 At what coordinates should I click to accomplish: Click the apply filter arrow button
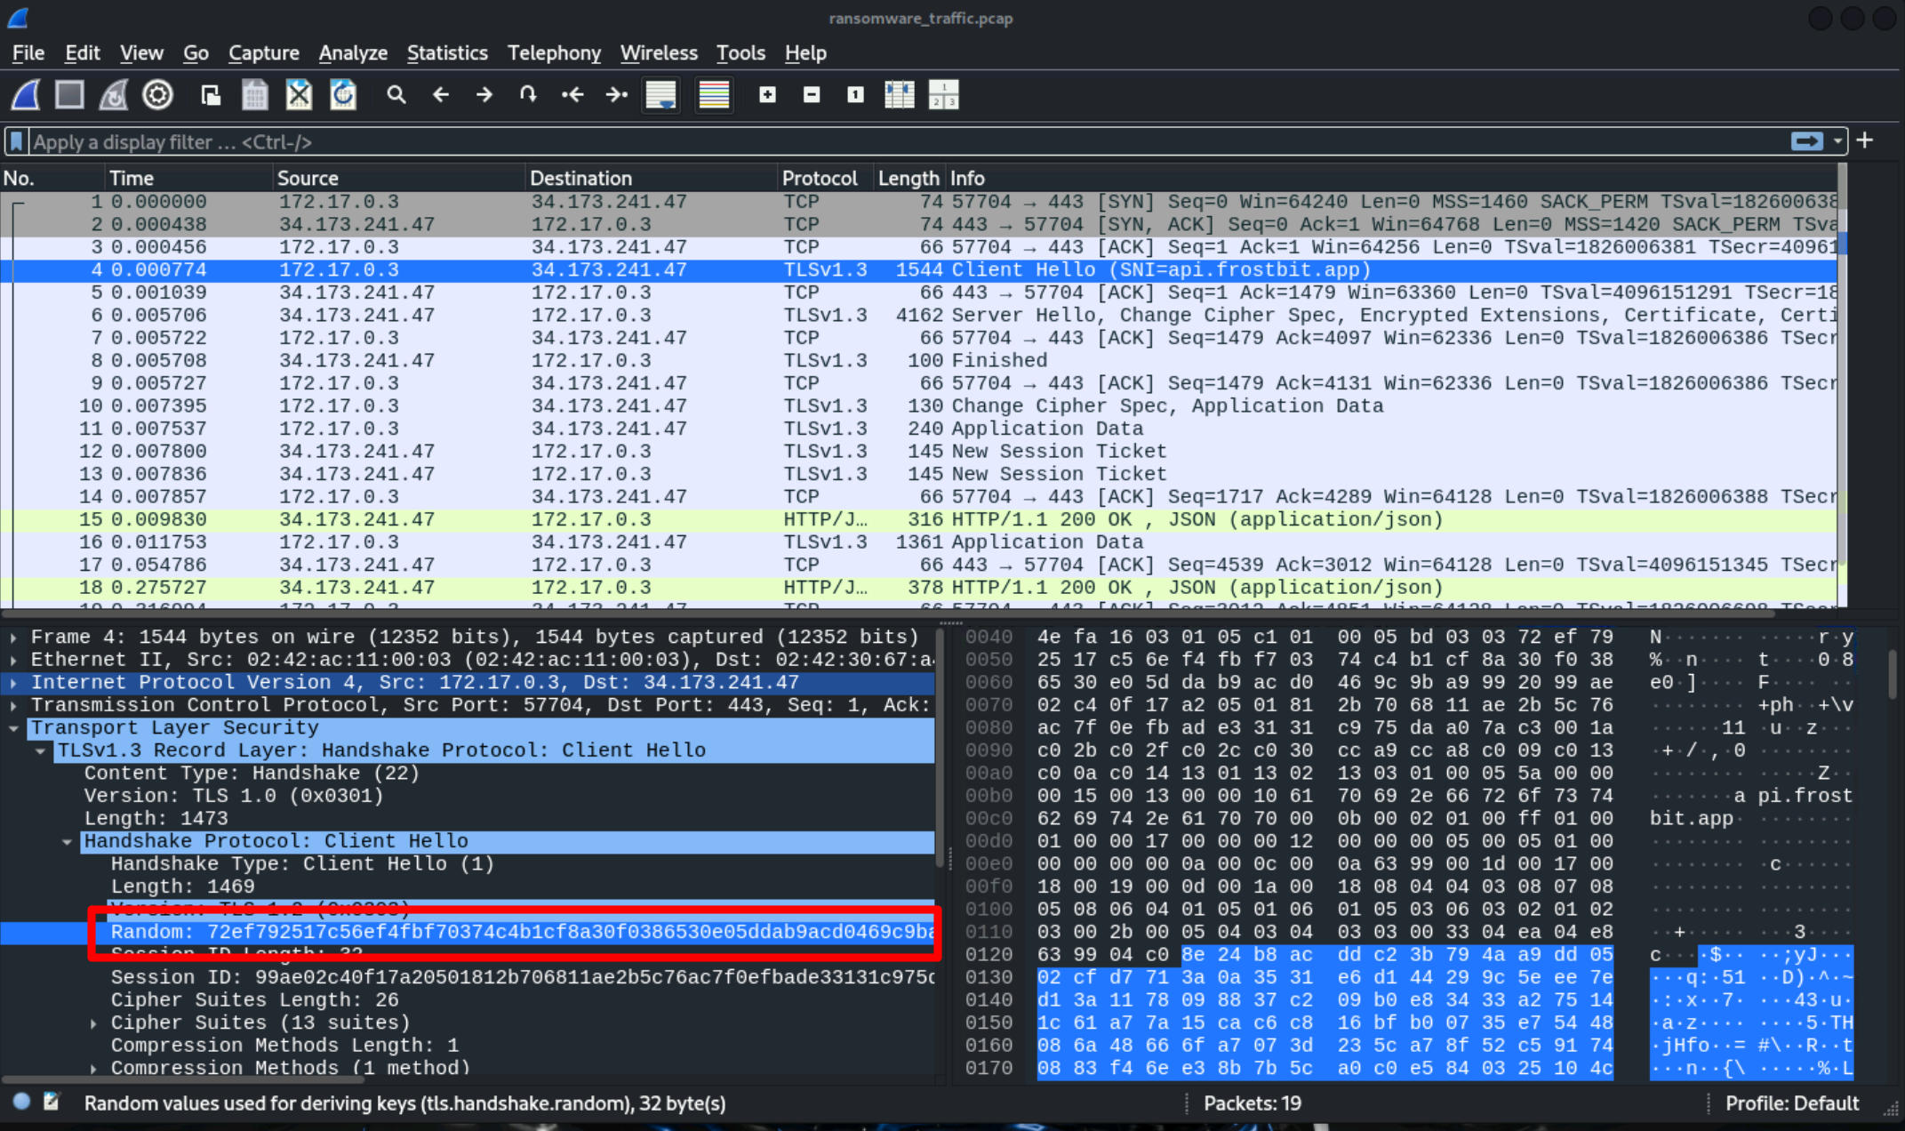(x=1805, y=141)
